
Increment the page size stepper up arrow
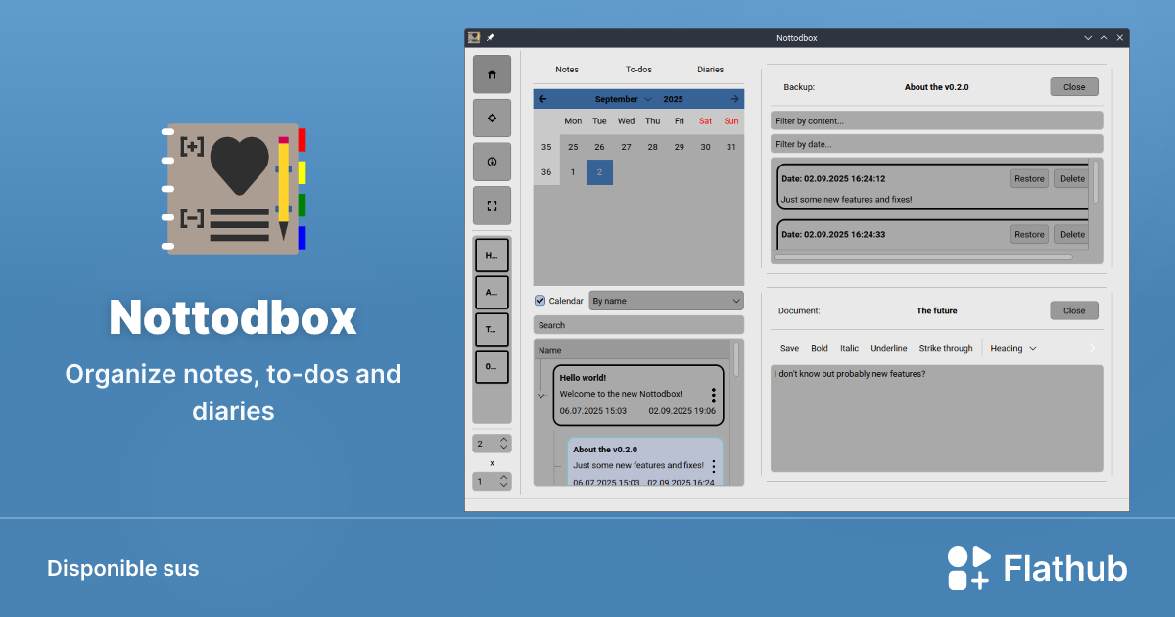click(506, 439)
